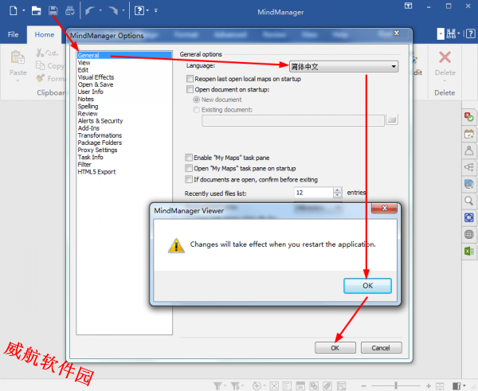Toggle confirm before exiting with open documents
The width and height of the screenshot is (478, 391).
tap(189, 179)
